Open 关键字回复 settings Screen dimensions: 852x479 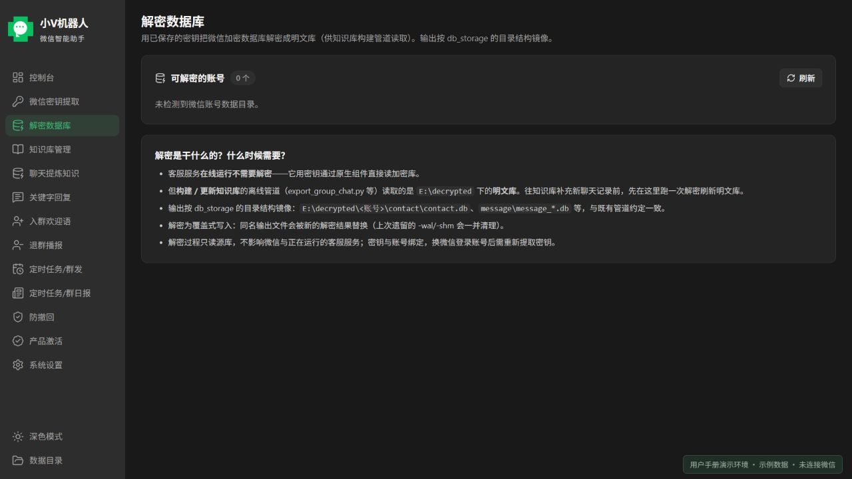point(63,198)
